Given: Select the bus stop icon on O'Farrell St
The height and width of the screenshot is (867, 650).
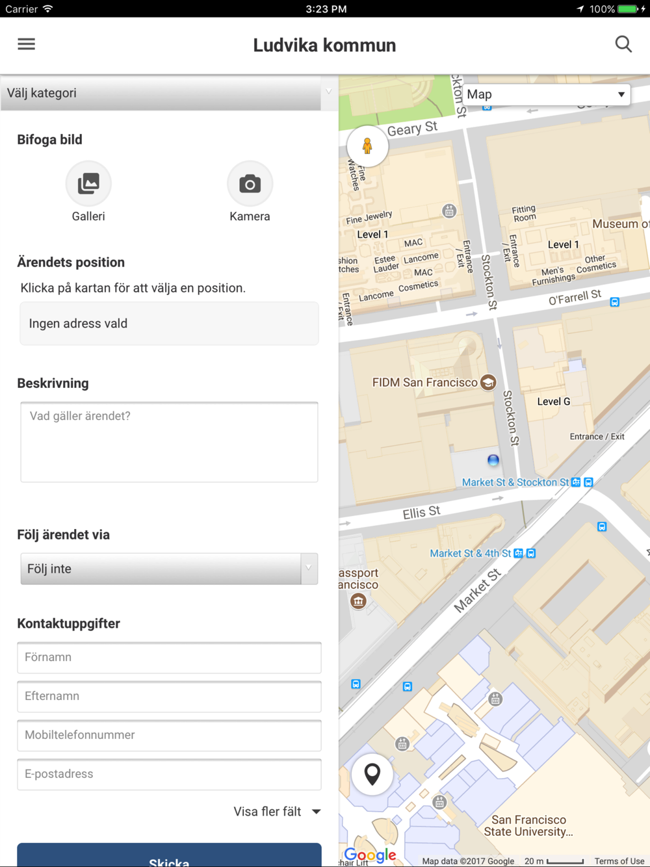Looking at the screenshot, I should tap(615, 302).
